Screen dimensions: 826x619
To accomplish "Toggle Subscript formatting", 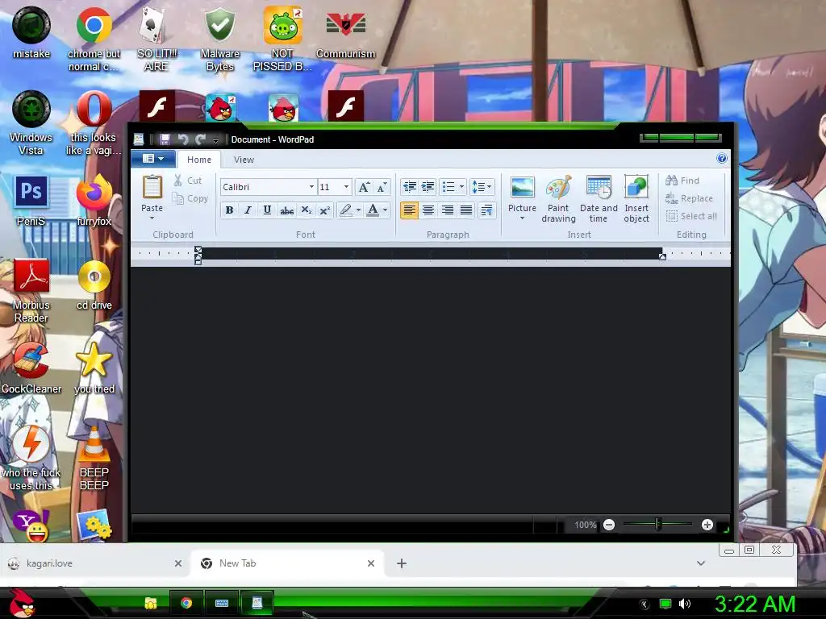I will point(306,210).
